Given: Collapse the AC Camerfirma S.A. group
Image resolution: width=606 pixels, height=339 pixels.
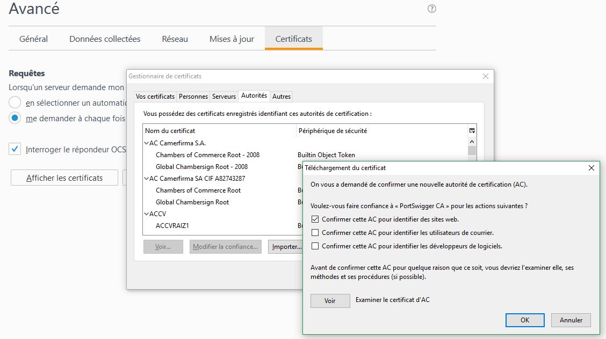Looking at the screenshot, I should (147, 143).
